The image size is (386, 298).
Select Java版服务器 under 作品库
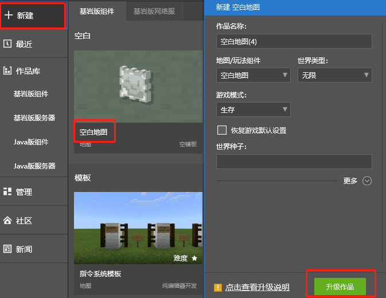pos(34,166)
